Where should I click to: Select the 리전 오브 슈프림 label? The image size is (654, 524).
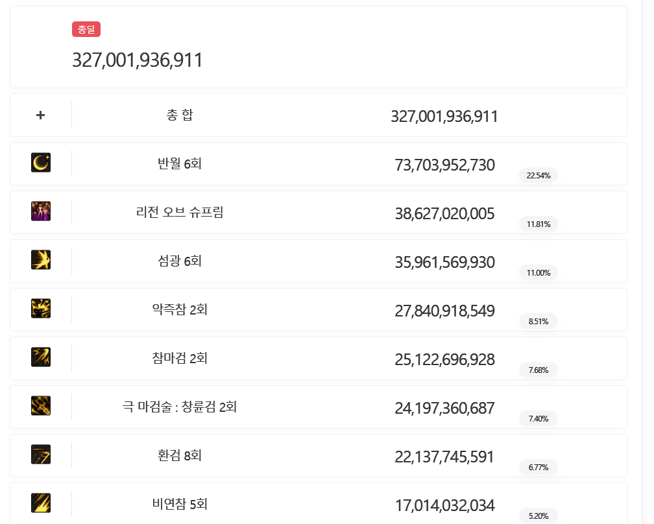tap(180, 213)
